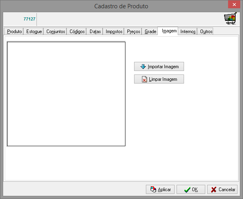The height and width of the screenshot is (199, 243).
Task: Click the shopping cart icon
Action: pos(230,19)
